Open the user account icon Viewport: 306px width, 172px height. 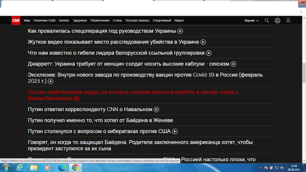tap(278, 21)
